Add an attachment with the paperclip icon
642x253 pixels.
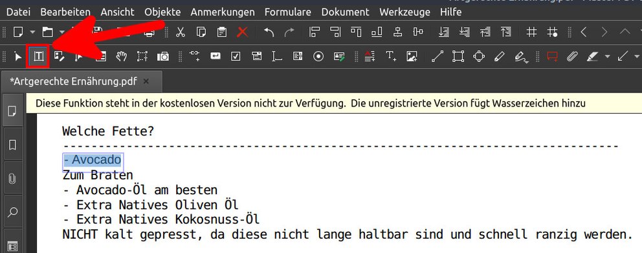(x=571, y=57)
